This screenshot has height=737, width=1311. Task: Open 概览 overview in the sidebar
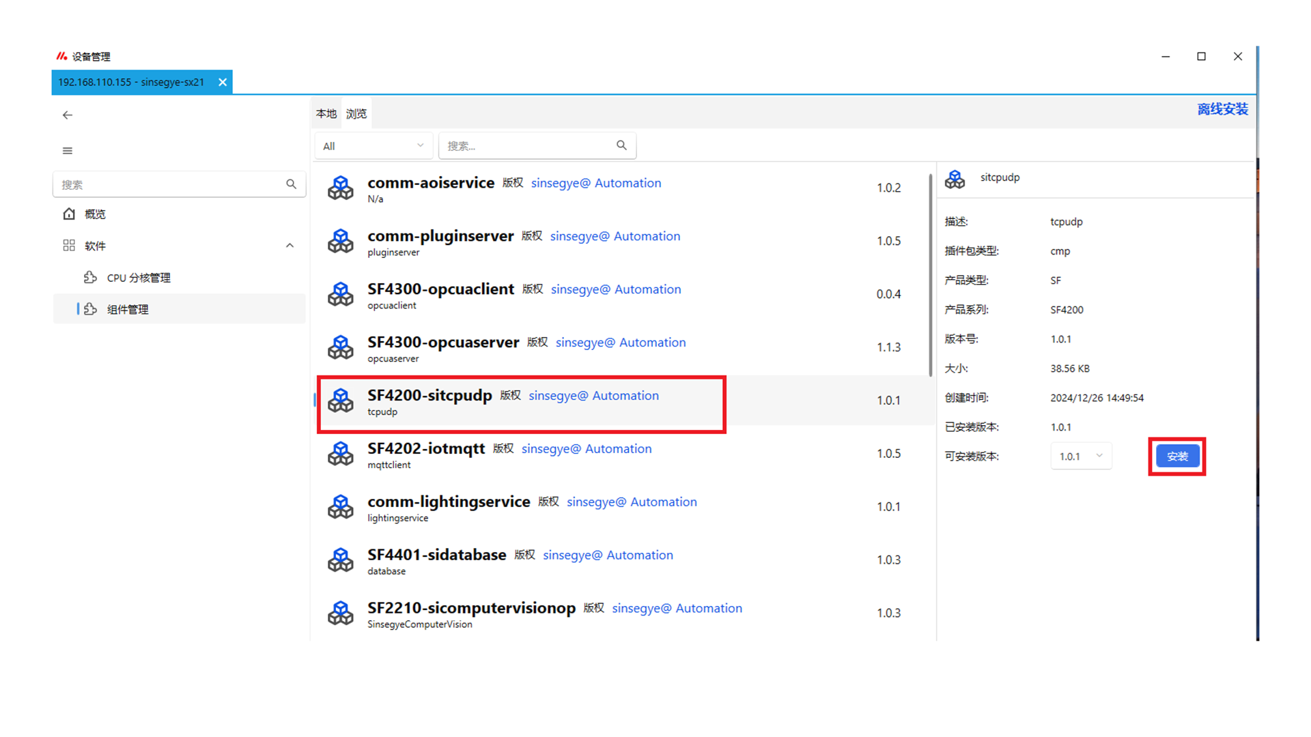pyautogui.click(x=95, y=214)
